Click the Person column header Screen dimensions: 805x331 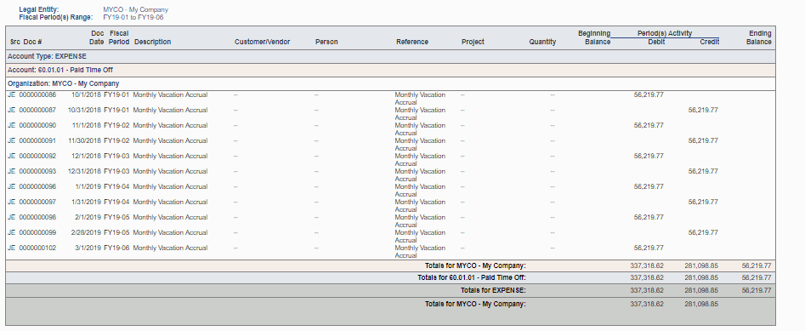[x=326, y=43]
